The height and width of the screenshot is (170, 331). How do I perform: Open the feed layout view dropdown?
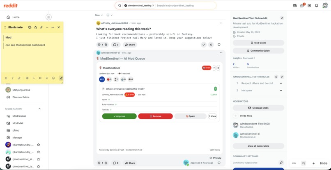click(x=110, y=15)
